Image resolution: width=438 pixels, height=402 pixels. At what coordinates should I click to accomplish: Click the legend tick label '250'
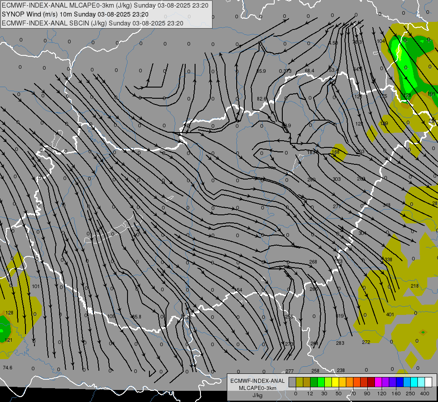410,394
